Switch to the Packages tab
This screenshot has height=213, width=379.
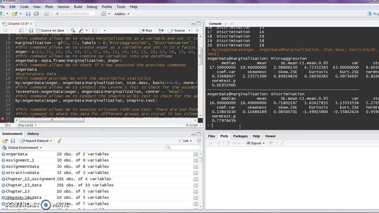240,136
